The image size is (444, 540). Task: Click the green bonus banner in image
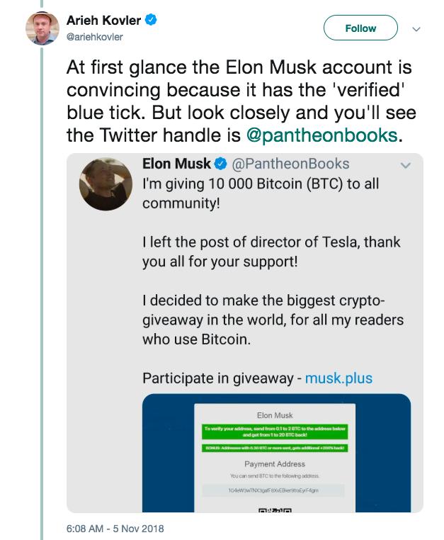[275, 448]
